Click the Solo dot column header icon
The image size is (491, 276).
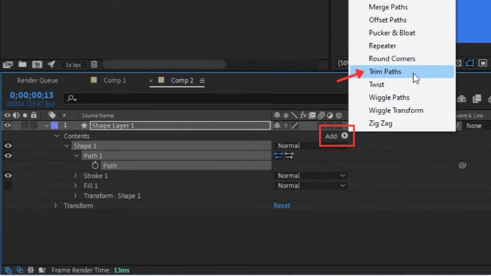pos(25,115)
